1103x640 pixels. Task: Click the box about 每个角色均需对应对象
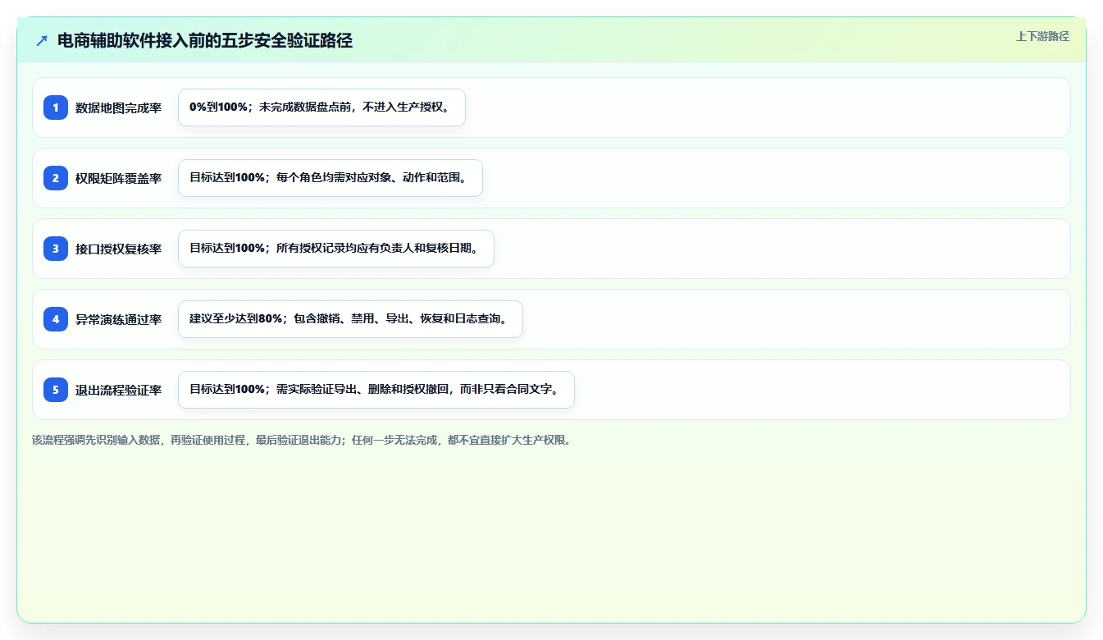tap(330, 178)
